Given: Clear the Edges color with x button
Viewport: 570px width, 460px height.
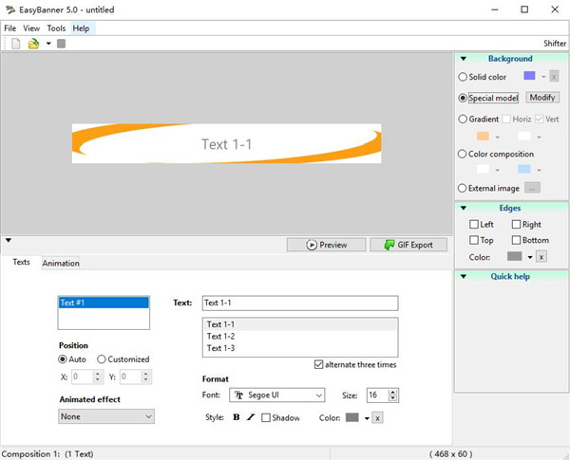Looking at the screenshot, I should [541, 257].
